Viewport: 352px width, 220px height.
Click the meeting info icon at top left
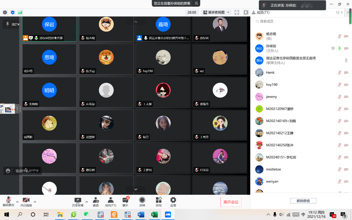click(5, 12)
